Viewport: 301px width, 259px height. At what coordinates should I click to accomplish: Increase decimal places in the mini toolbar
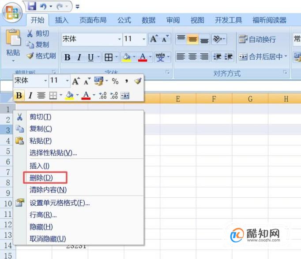click(103, 96)
